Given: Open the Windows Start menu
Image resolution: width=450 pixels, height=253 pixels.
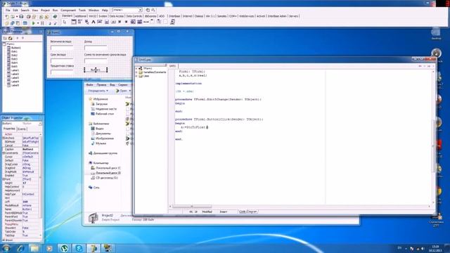Looking at the screenshot, I should pyautogui.click(x=6, y=248).
